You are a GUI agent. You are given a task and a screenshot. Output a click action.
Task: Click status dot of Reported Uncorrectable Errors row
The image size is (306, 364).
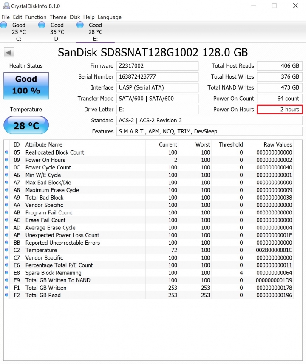coord(6,243)
